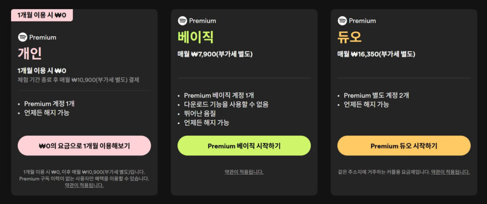Click the 매월 ₩16,350 price text
Viewport: 487px width, 204px height.
pyautogui.click(x=377, y=54)
